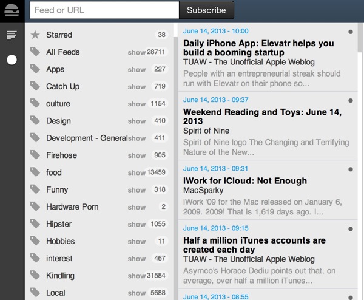Image resolution: width=364 pixels, height=300 pixels.
Task: Expand feeds with show next to Firehose
Action: (136, 155)
